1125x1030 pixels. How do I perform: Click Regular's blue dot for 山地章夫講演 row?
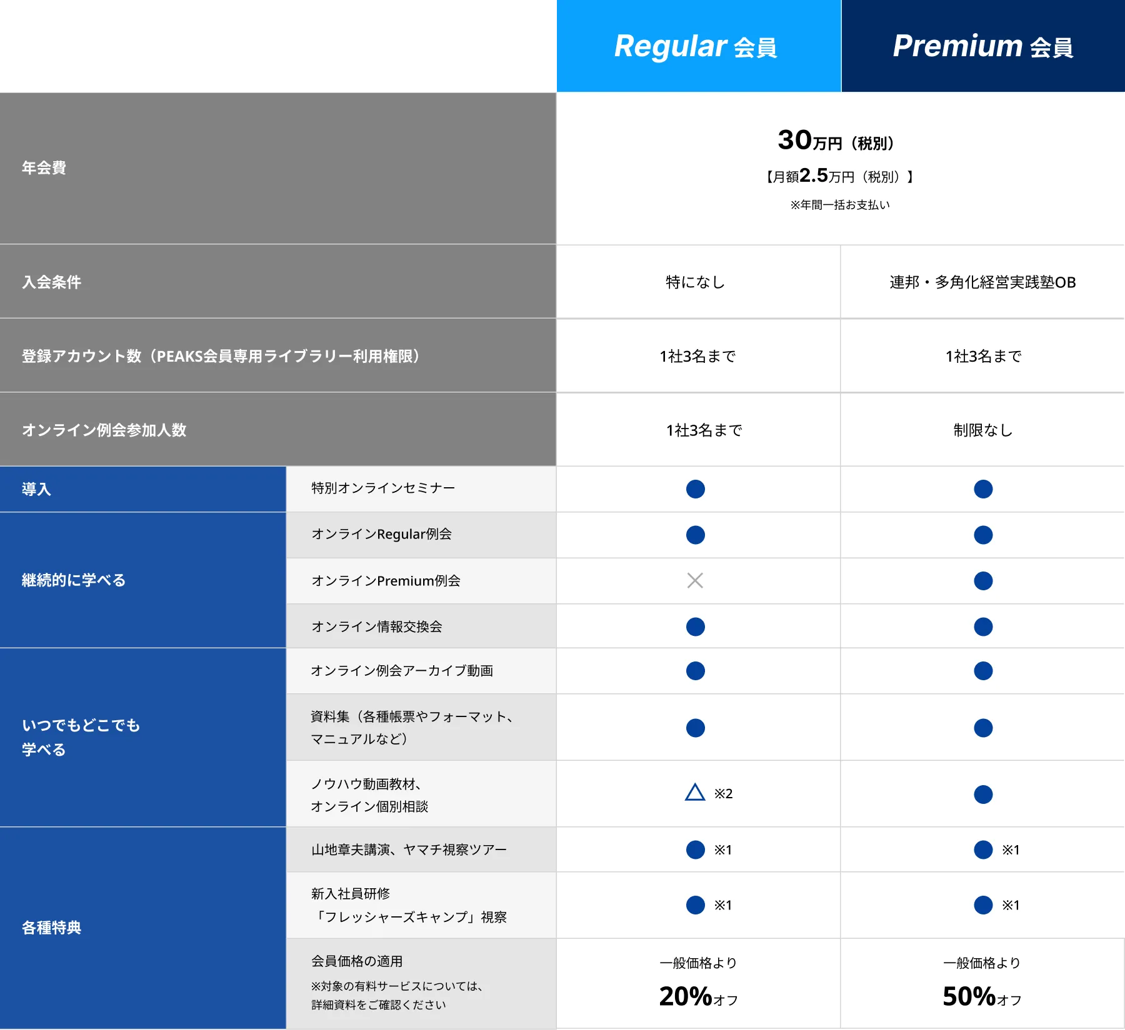(x=695, y=849)
